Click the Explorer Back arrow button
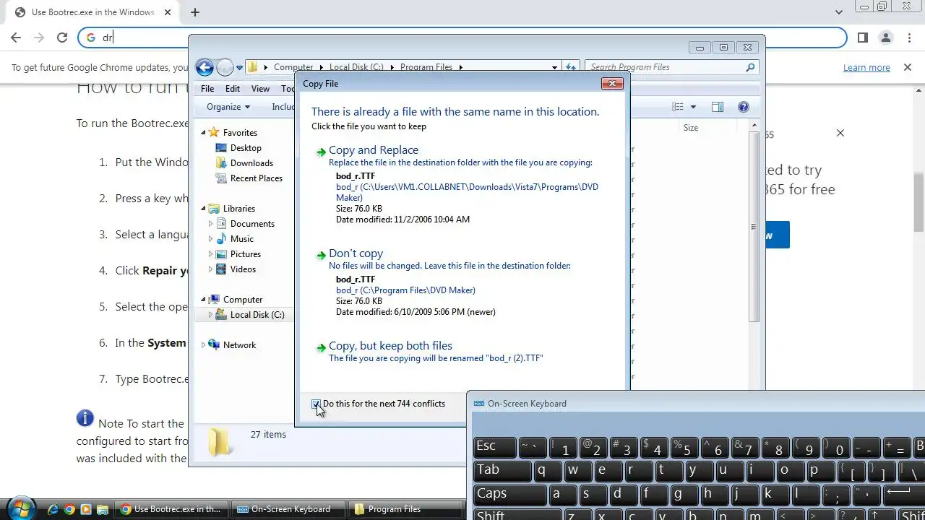 [x=205, y=67]
